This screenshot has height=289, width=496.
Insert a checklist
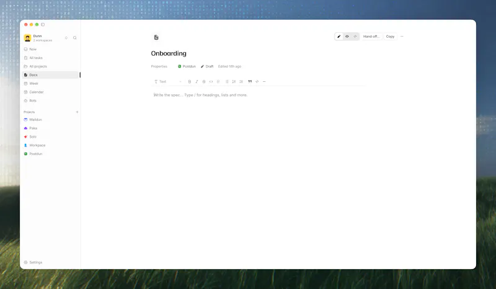pos(241,82)
